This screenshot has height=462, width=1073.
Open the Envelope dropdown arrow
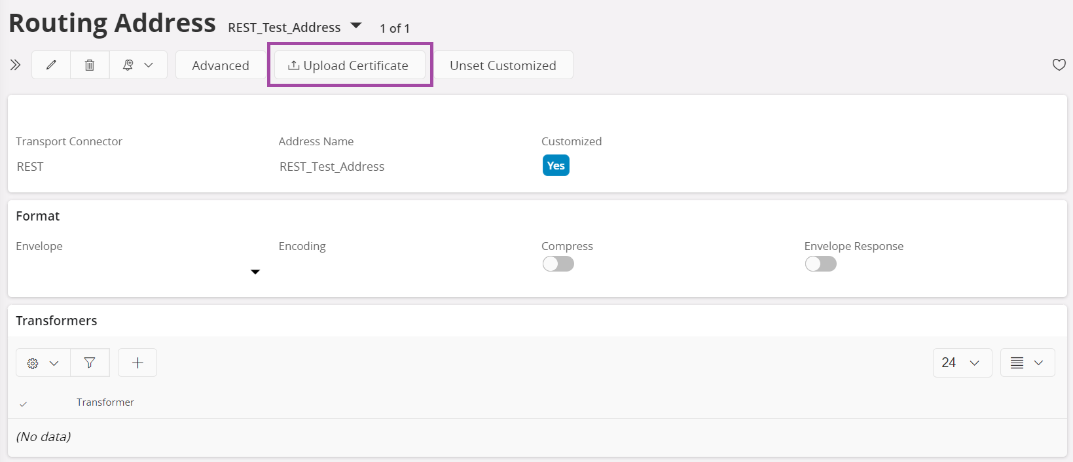coord(255,272)
